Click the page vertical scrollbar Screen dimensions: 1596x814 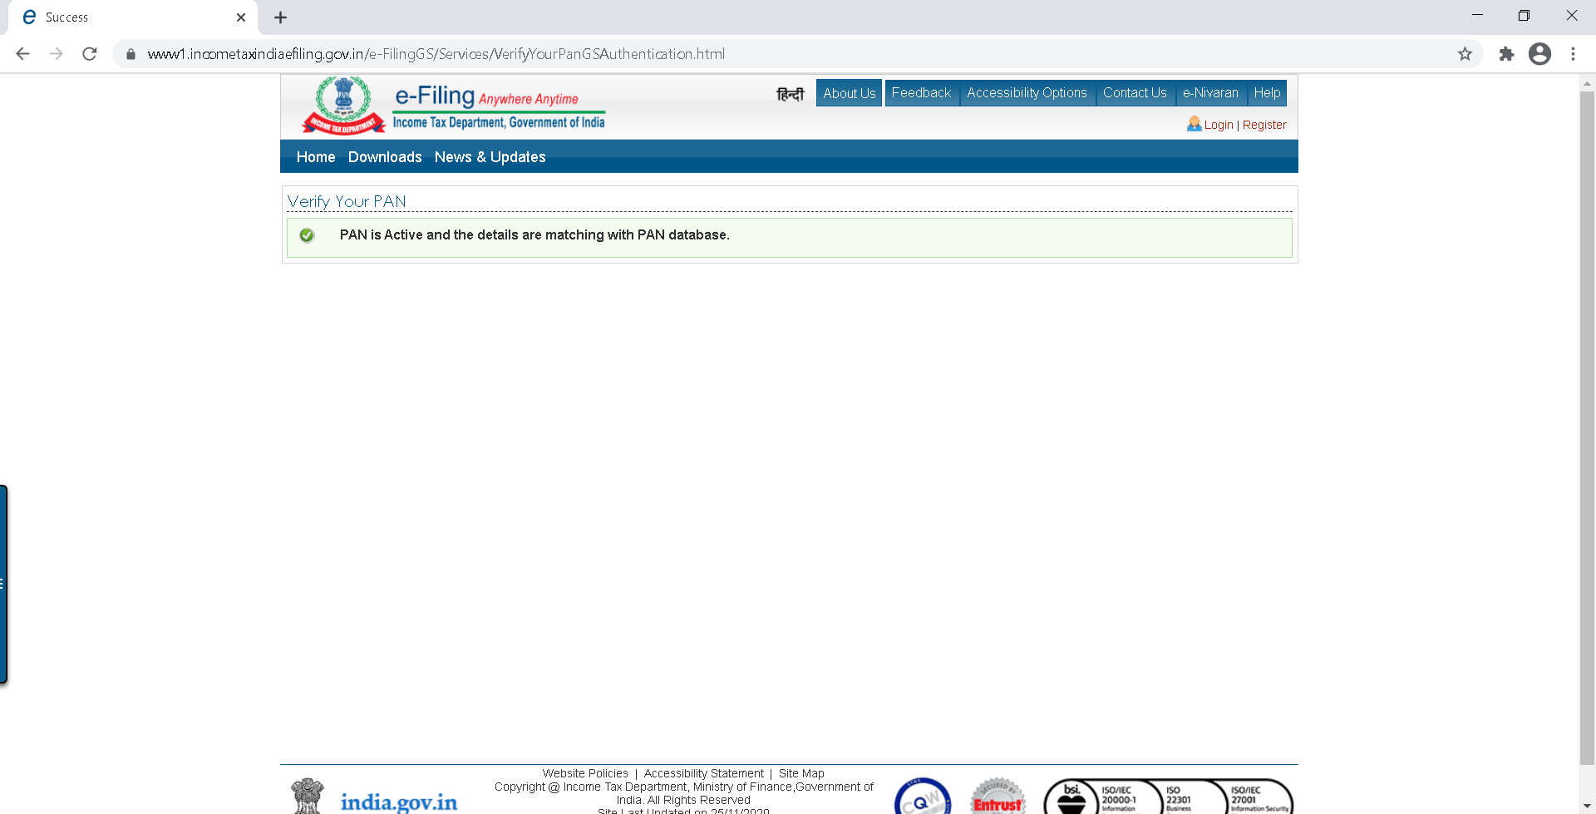click(x=1587, y=428)
